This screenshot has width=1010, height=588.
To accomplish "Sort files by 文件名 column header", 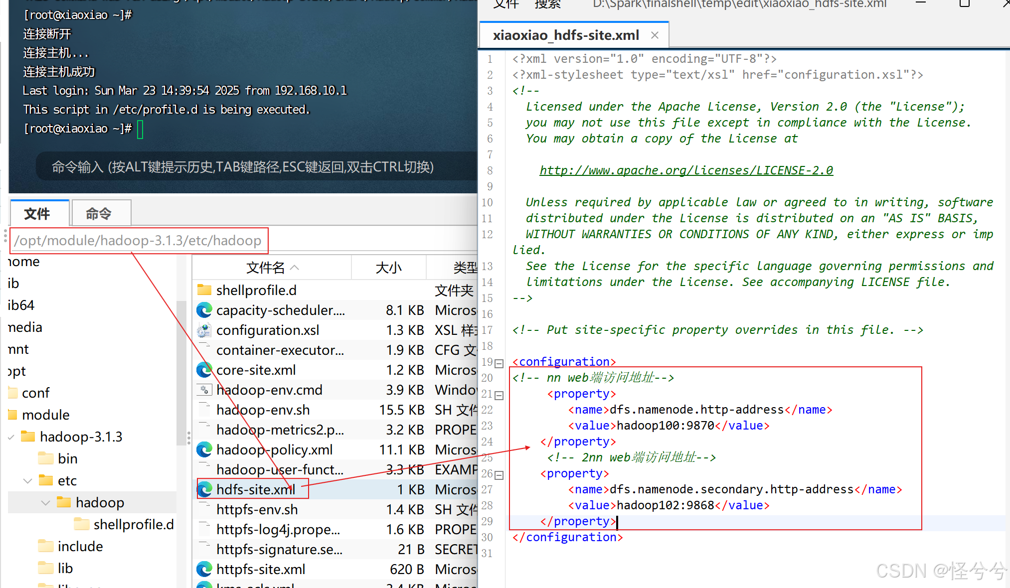I will click(x=265, y=268).
